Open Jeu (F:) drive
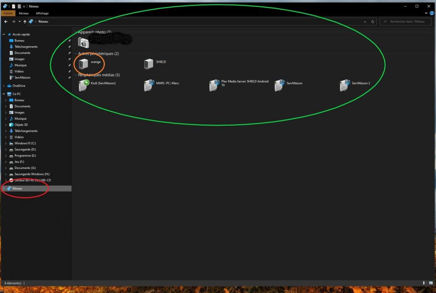This screenshot has width=436, height=293. coord(19,162)
